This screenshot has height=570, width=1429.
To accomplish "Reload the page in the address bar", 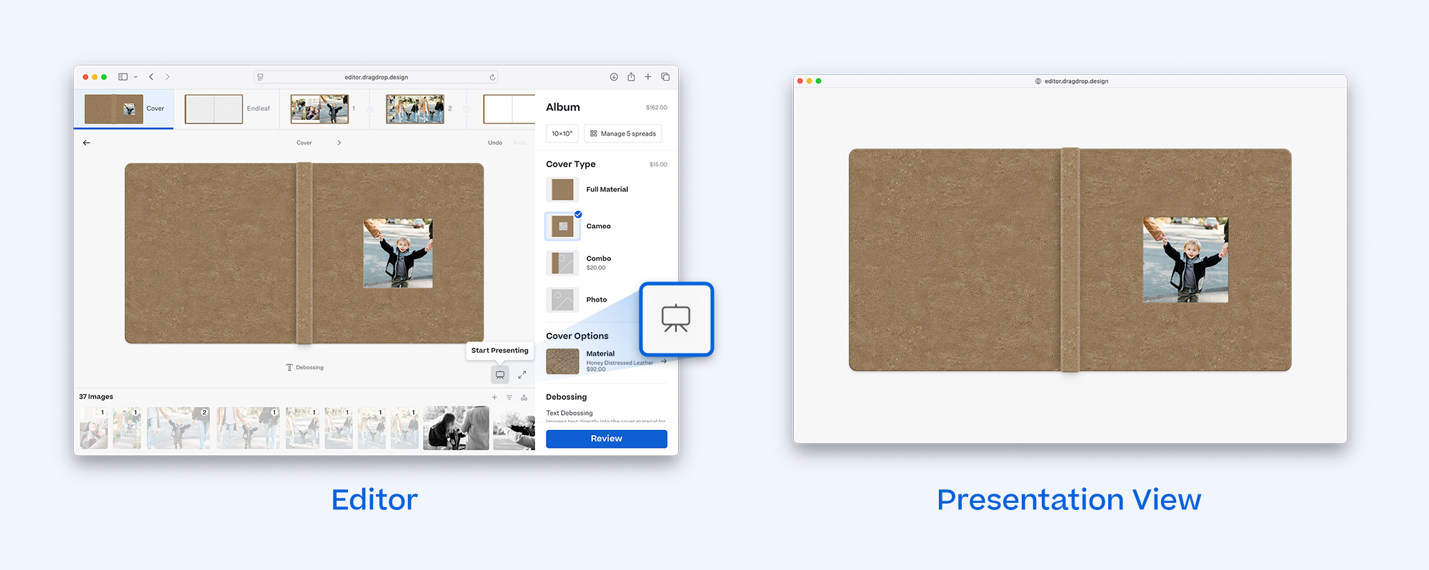I will point(492,77).
